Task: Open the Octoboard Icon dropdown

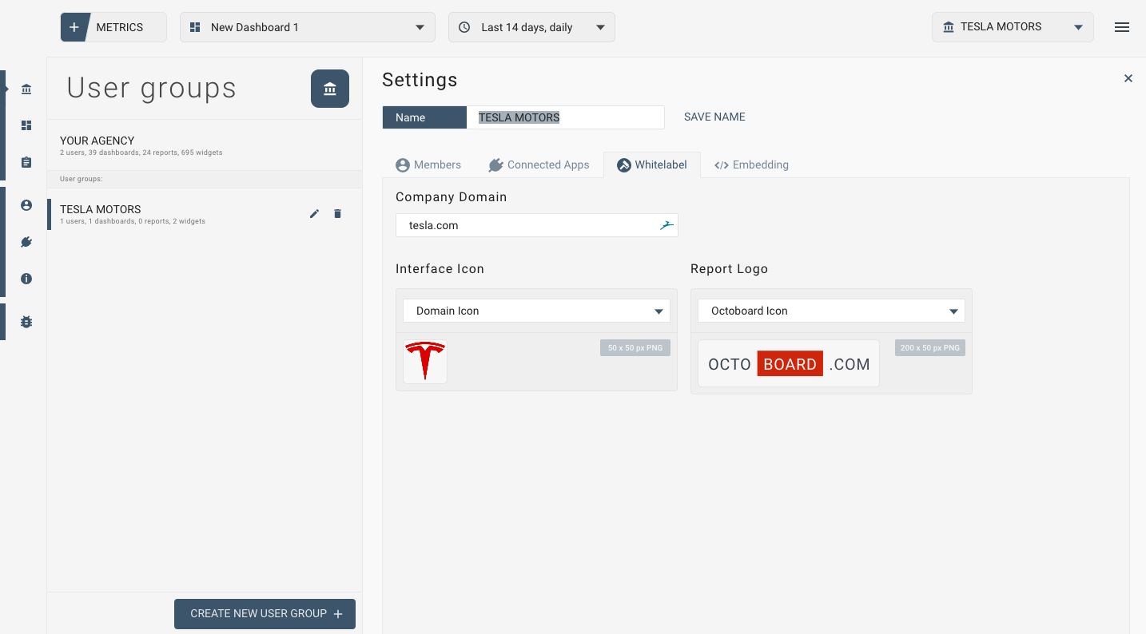Action: (x=831, y=311)
